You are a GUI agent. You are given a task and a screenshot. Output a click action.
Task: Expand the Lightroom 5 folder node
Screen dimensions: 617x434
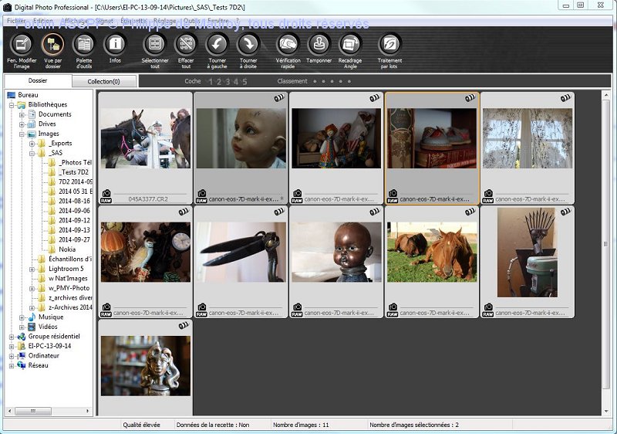coord(32,269)
